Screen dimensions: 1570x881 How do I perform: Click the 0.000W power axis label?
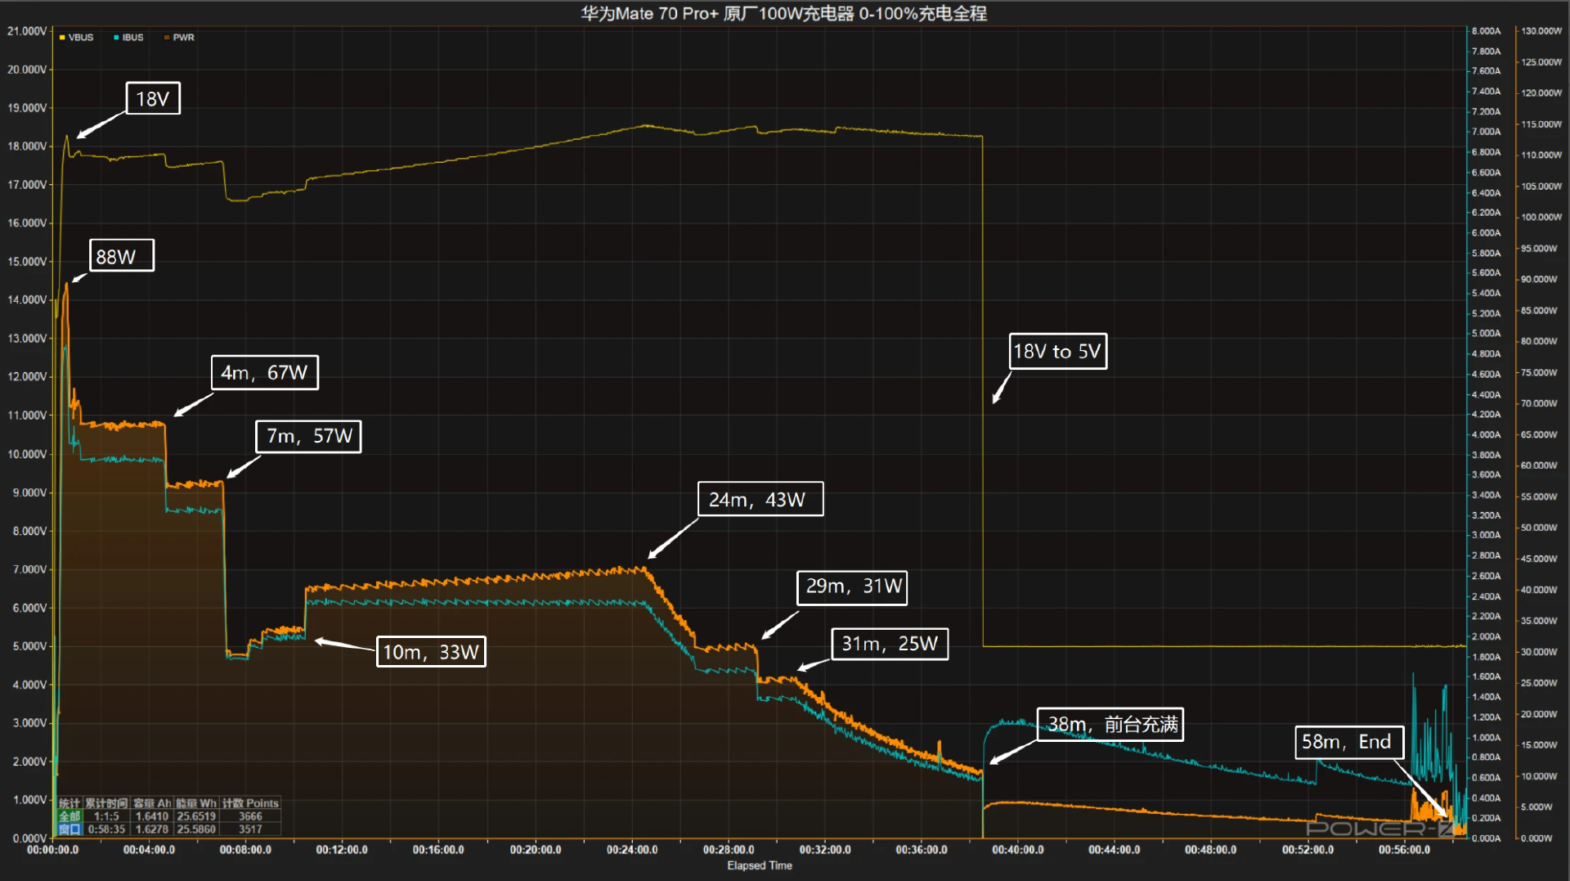point(1537,838)
